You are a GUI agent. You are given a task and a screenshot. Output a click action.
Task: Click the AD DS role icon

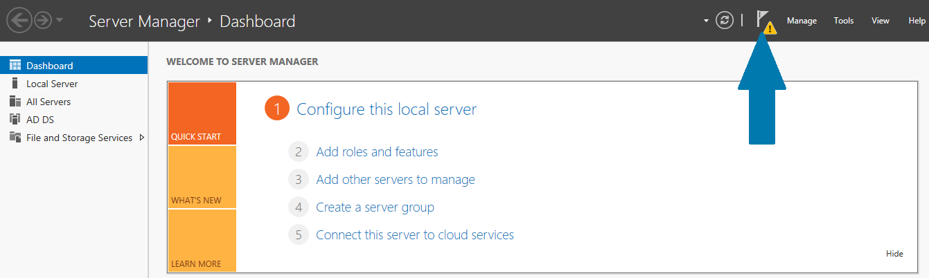(15, 120)
